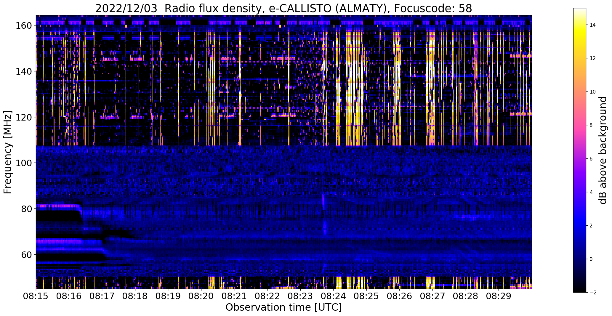Click the 08:25 time tick label
The height and width of the screenshot is (316, 612).
pos(366,296)
